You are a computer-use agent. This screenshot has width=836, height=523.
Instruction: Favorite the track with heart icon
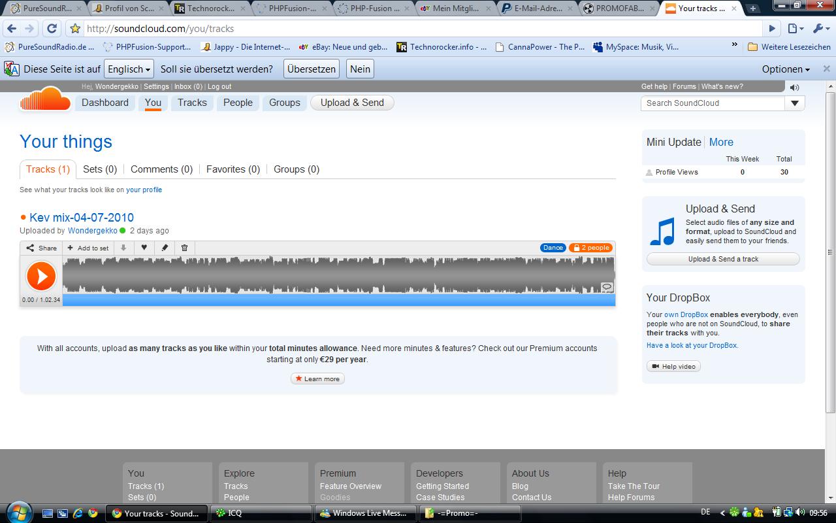[x=144, y=248]
